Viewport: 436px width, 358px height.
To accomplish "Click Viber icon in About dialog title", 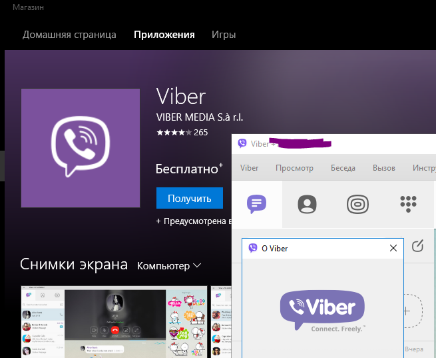I will (x=253, y=248).
